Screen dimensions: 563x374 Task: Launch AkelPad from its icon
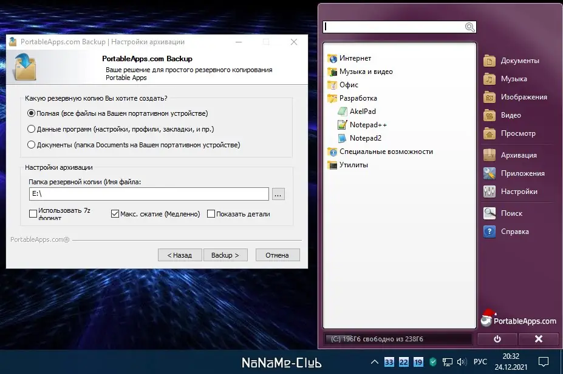tap(342, 112)
